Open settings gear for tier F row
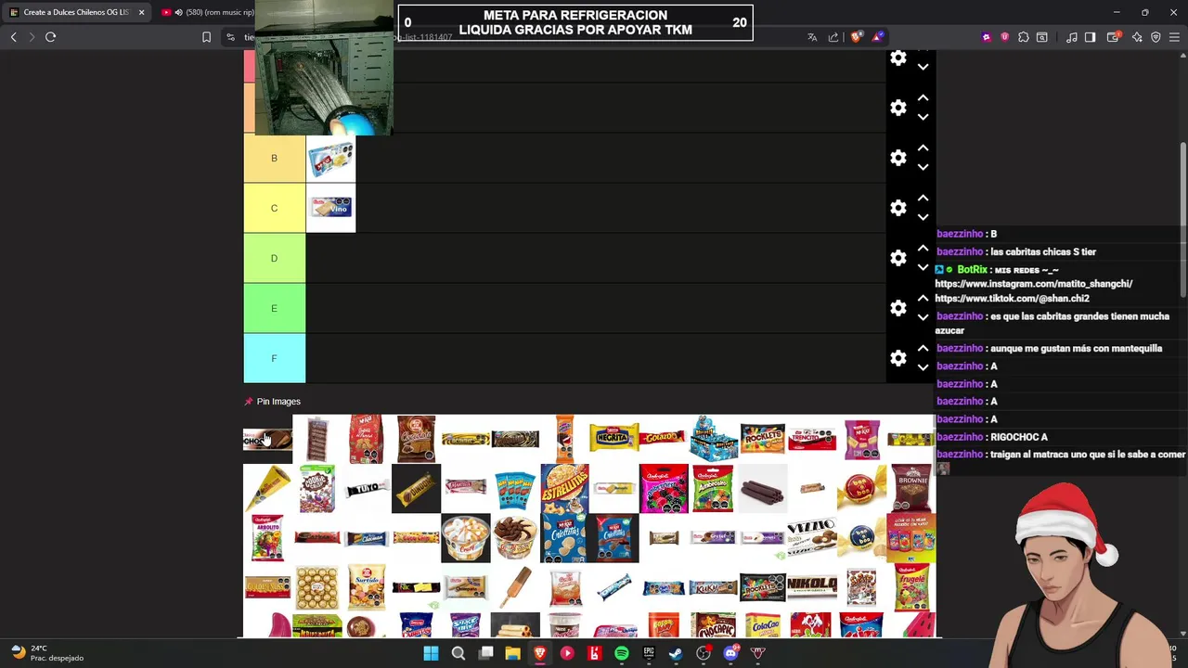This screenshot has width=1188, height=668. click(897, 358)
